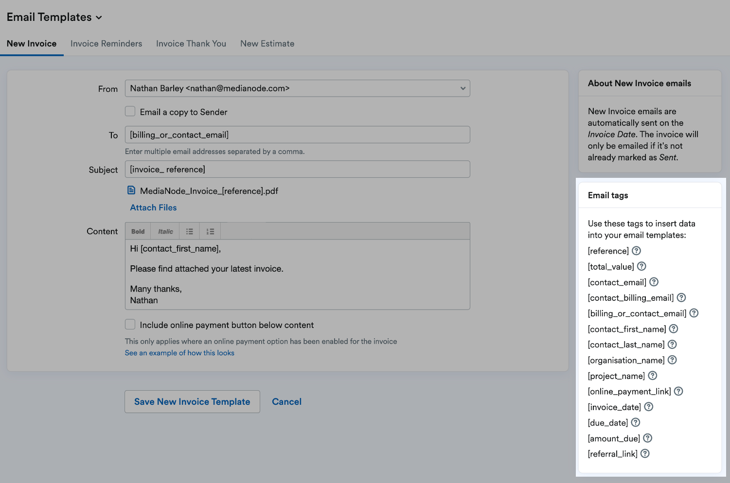
Task: Apply Bold formatting in Content editor
Action: 138,231
